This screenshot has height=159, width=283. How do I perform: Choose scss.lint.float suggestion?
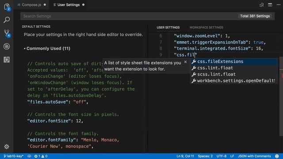coord(234,74)
